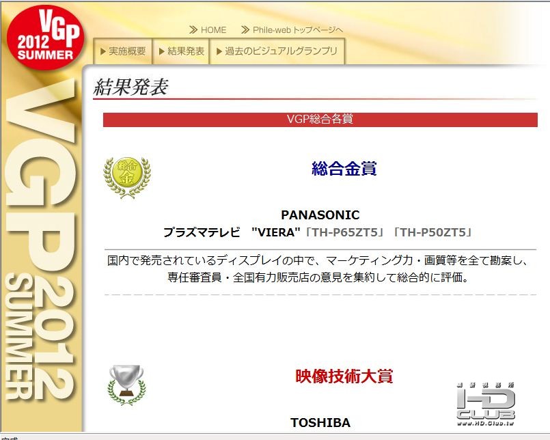Click the gold 総合金 medal icon

pos(127,177)
